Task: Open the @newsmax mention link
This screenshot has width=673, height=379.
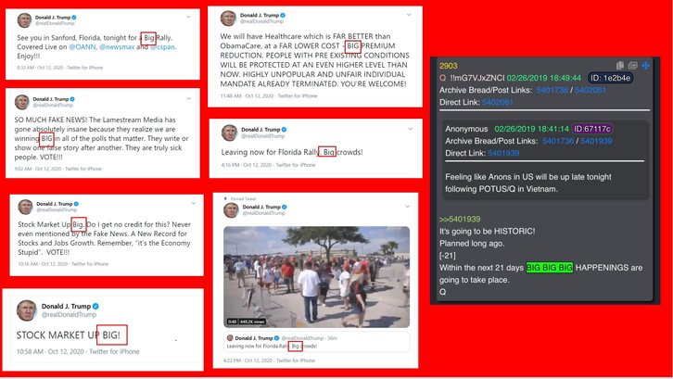Action: click(117, 46)
